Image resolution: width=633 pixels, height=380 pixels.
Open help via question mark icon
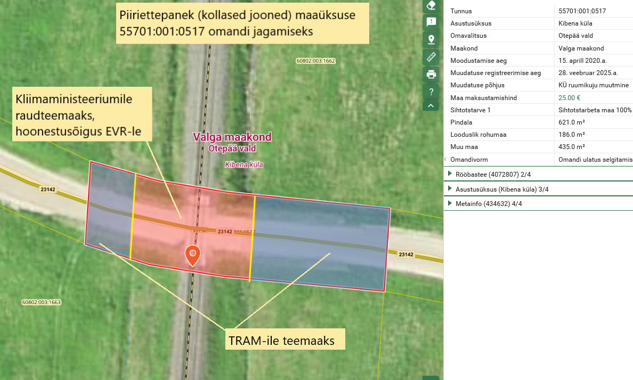click(431, 91)
